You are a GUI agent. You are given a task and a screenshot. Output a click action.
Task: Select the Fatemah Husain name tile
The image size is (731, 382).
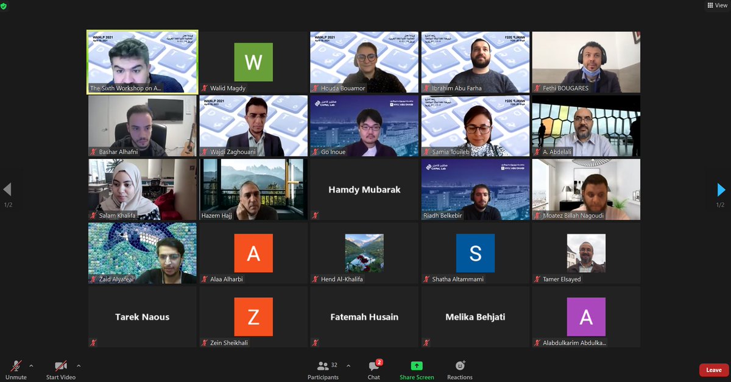tap(364, 317)
